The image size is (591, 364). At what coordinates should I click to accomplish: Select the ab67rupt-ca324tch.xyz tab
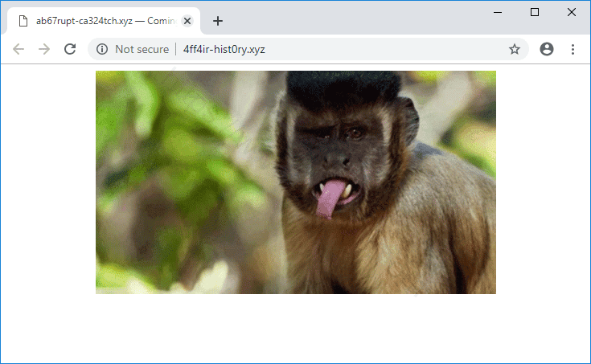coord(104,21)
